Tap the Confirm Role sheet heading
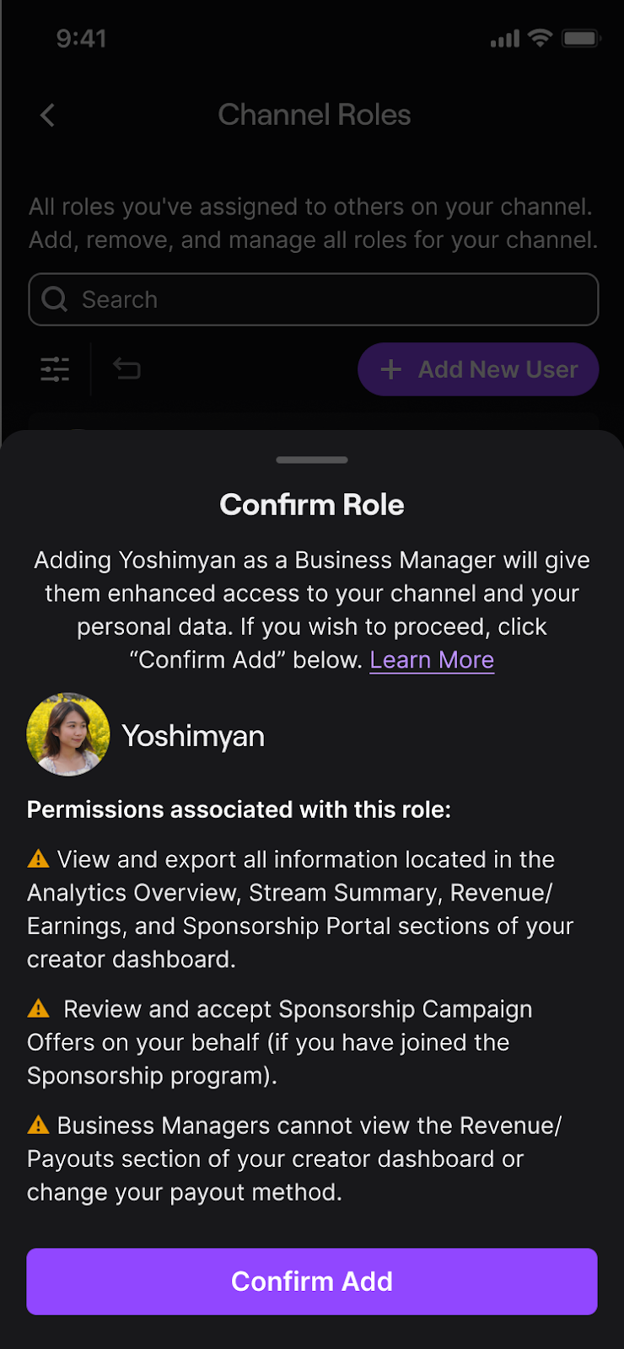The height and width of the screenshot is (1349, 624). 312,505
